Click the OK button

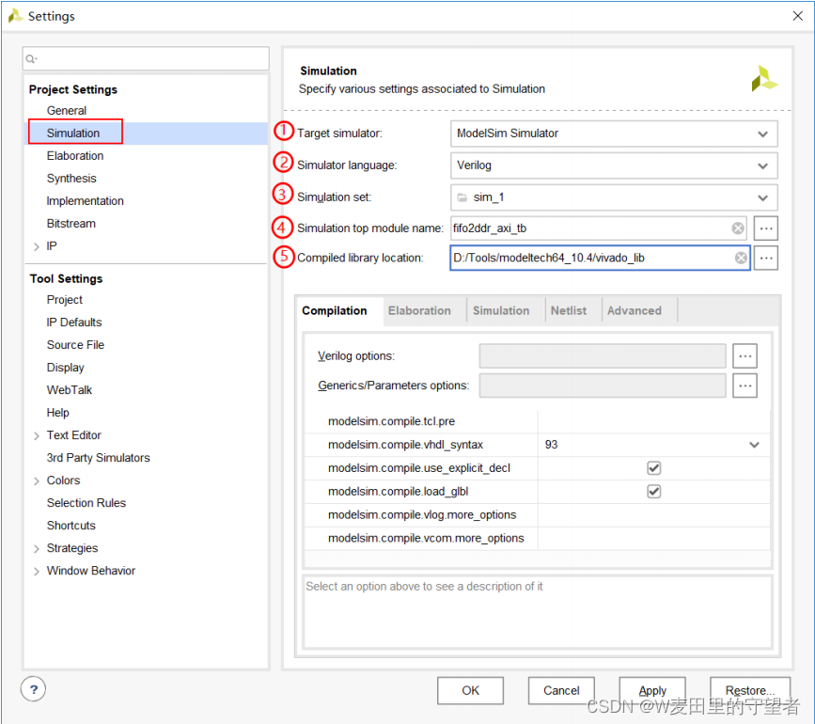pyautogui.click(x=470, y=690)
